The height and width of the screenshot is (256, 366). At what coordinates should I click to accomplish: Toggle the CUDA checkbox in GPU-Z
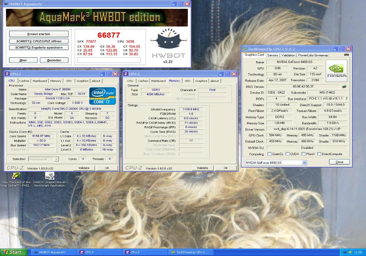[288, 154]
